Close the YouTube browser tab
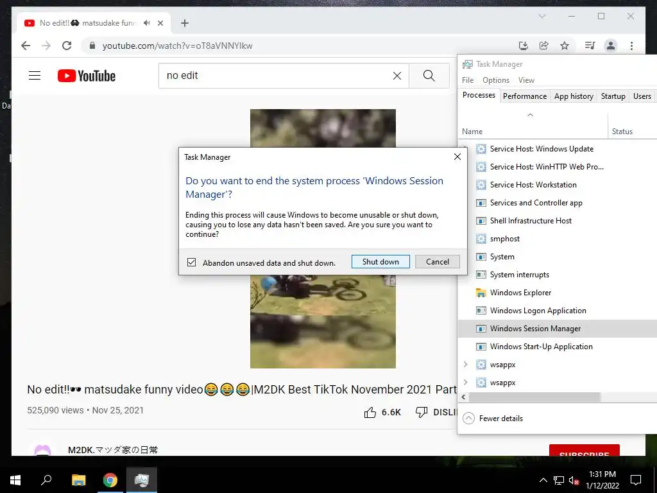This screenshot has height=493, width=657. coord(160,23)
